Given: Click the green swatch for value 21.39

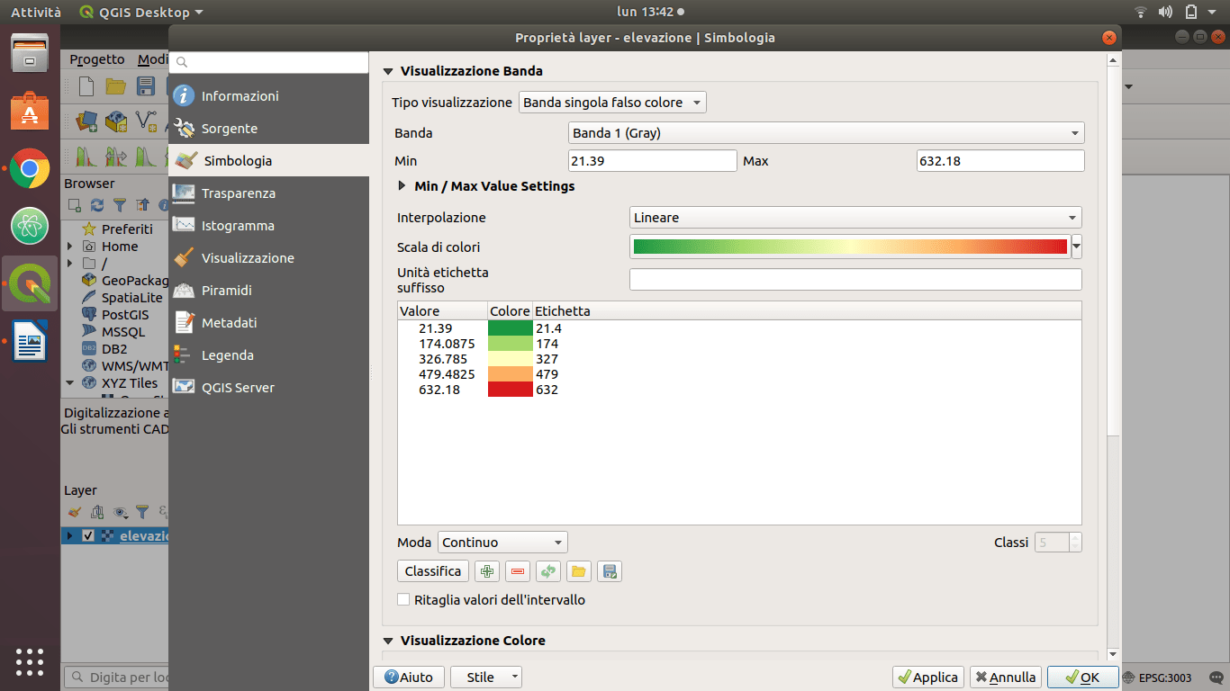Looking at the screenshot, I should point(511,328).
